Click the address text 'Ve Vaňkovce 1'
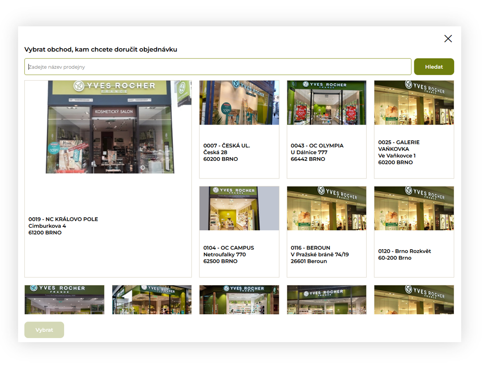This screenshot has width=483, height=366. [x=397, y=155]
